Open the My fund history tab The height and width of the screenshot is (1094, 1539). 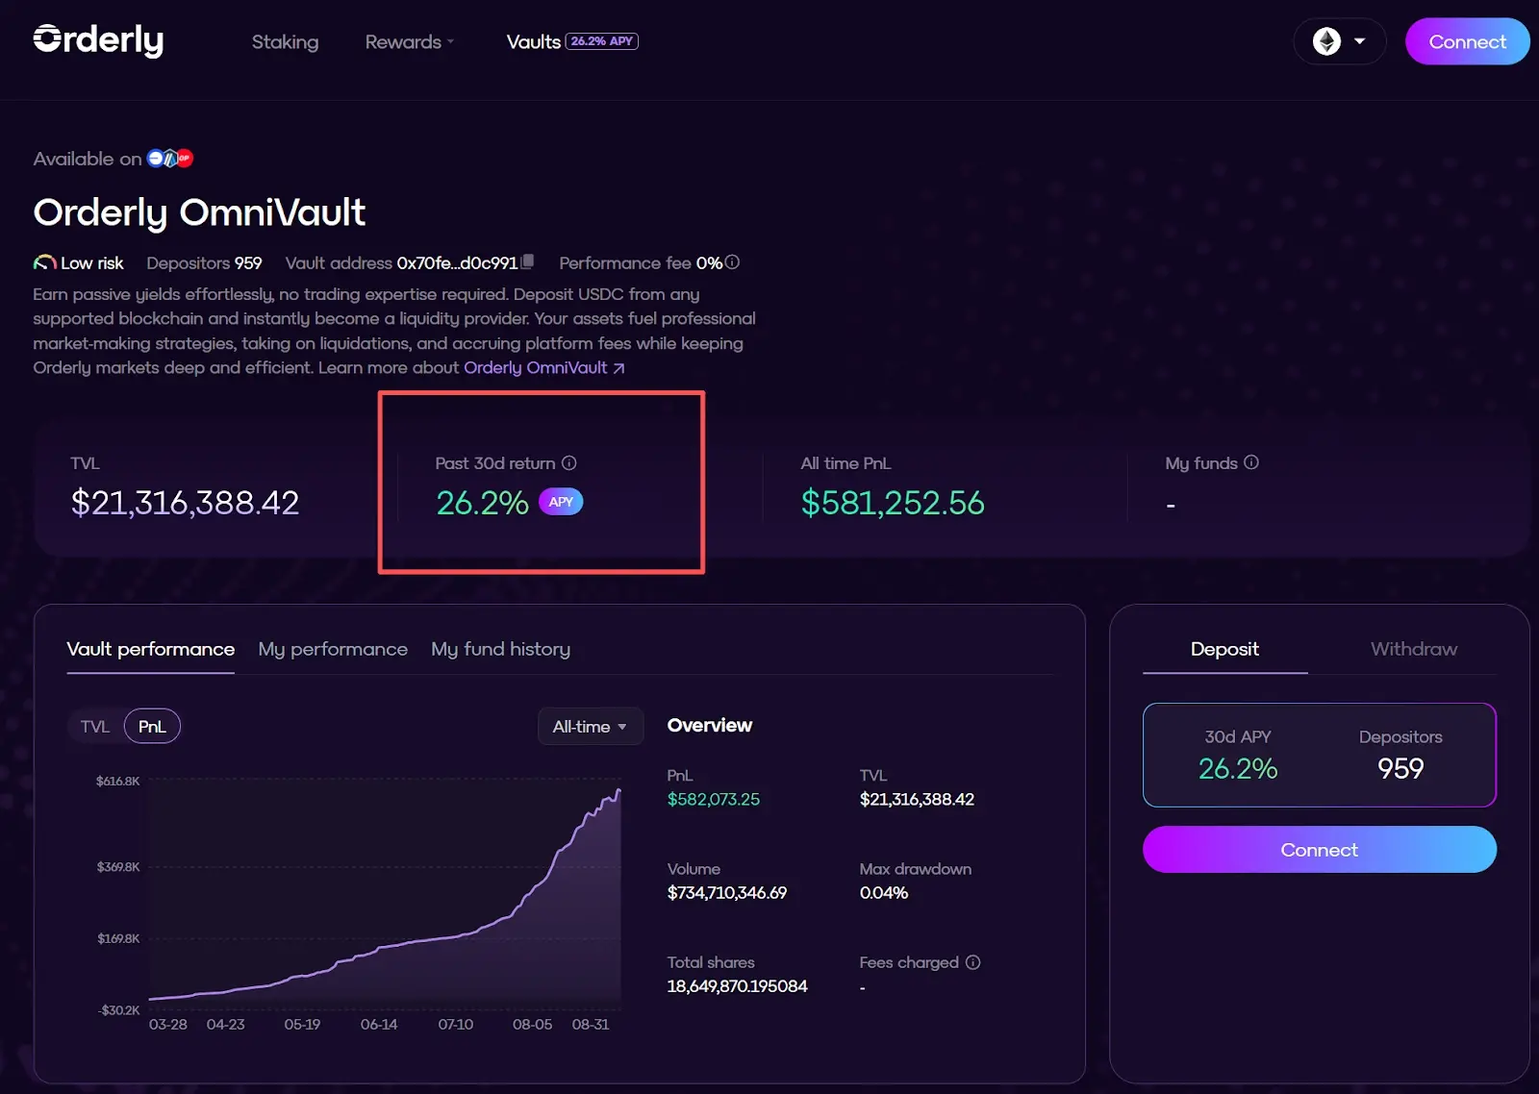click(500, 649)
